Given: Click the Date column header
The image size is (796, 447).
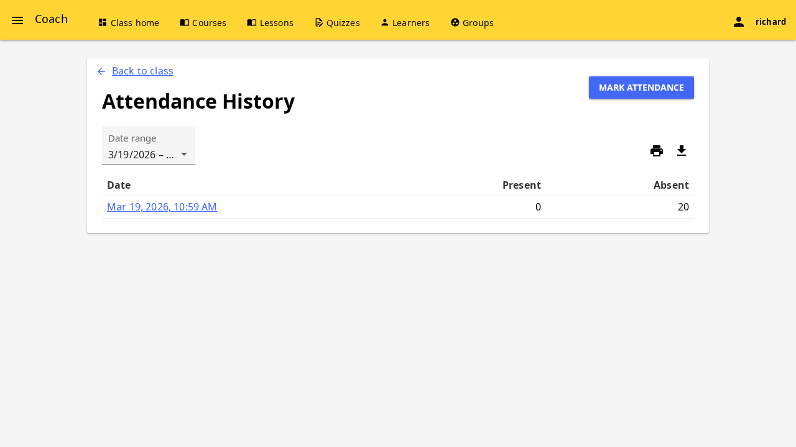Looking at the screenshot, I should click(119, 185).
